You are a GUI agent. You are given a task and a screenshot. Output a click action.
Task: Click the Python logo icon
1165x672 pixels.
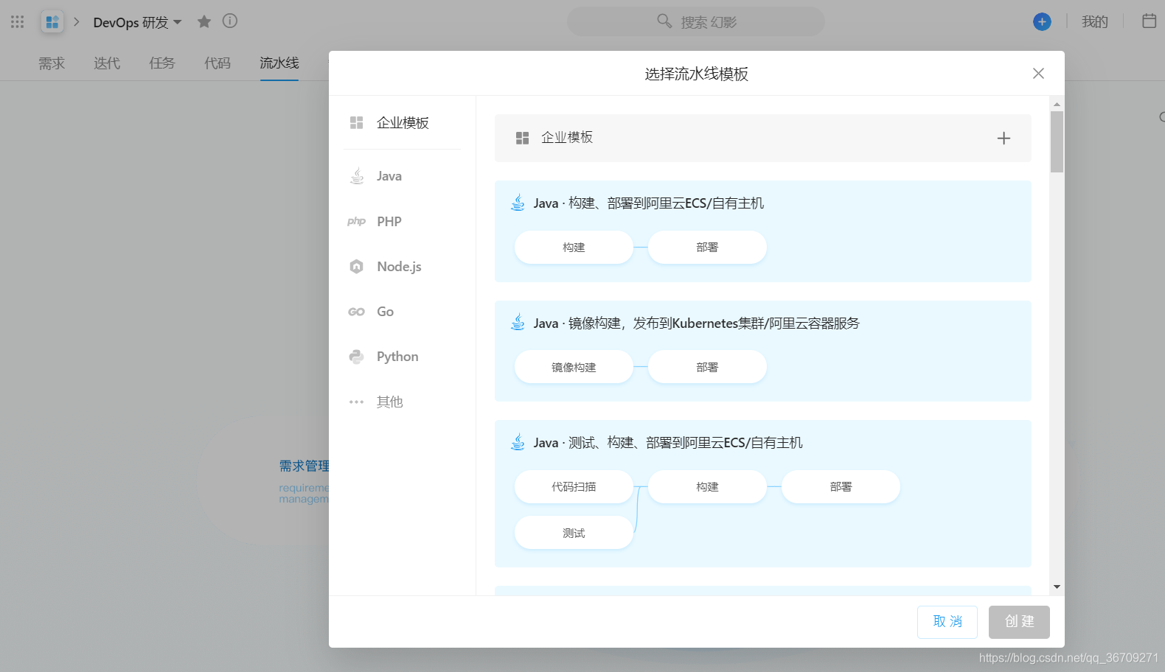click(357, 357)
